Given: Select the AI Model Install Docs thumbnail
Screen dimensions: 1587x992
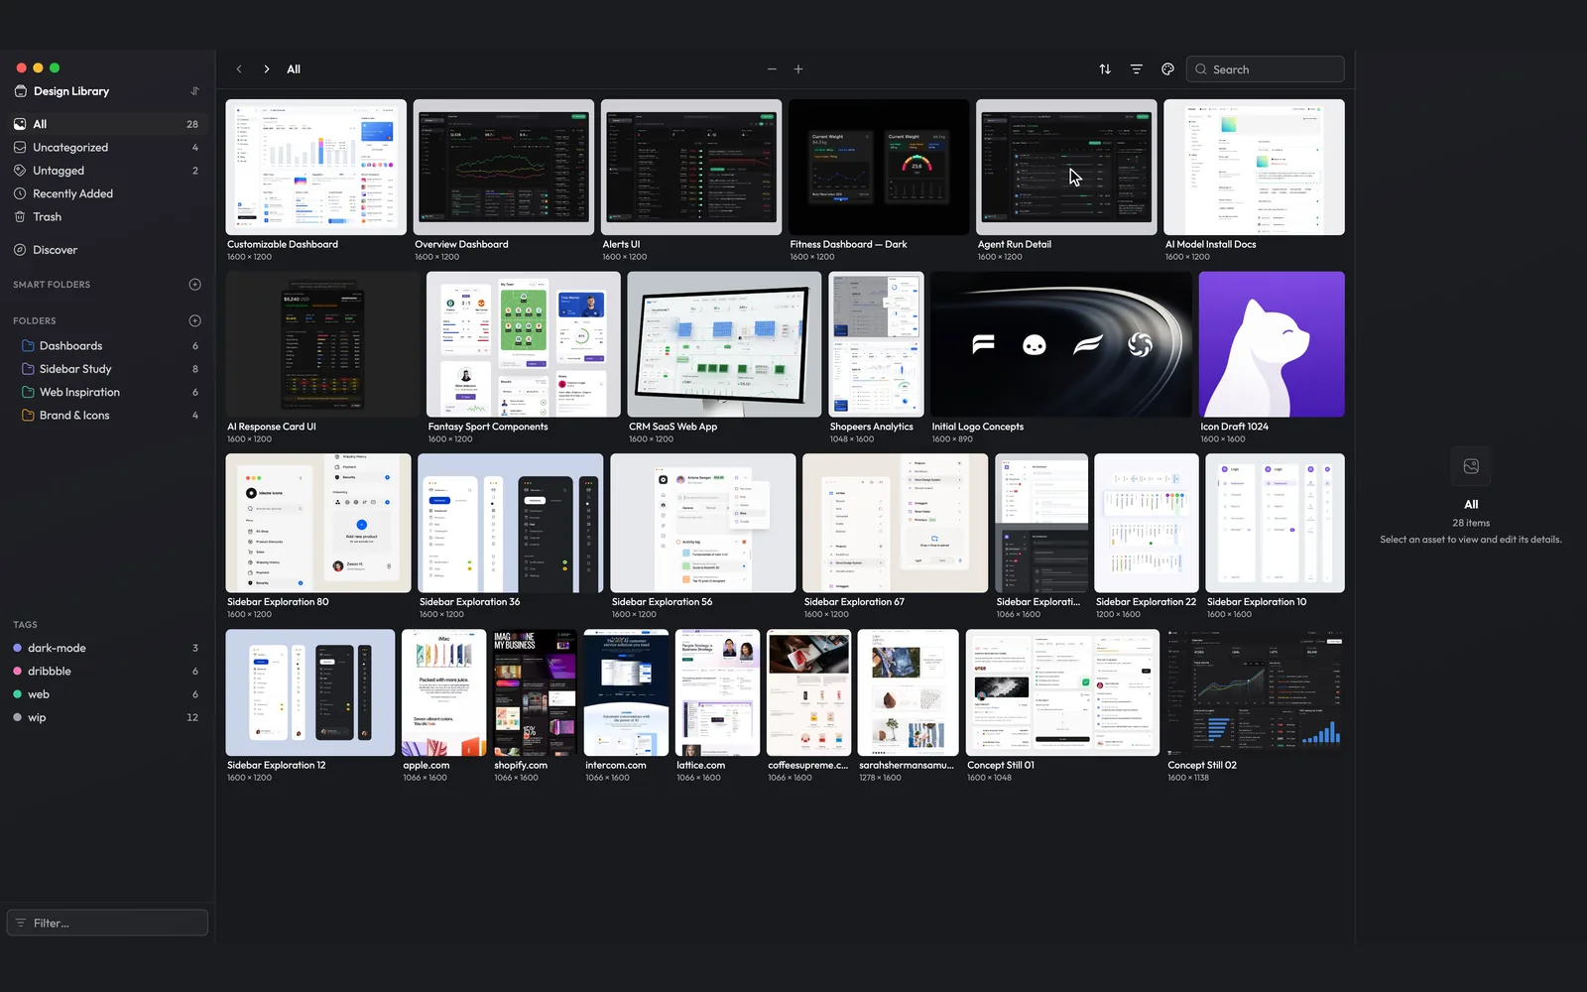Looking at the screenshot, I should pyautogui.click(x=1254, y=167).
